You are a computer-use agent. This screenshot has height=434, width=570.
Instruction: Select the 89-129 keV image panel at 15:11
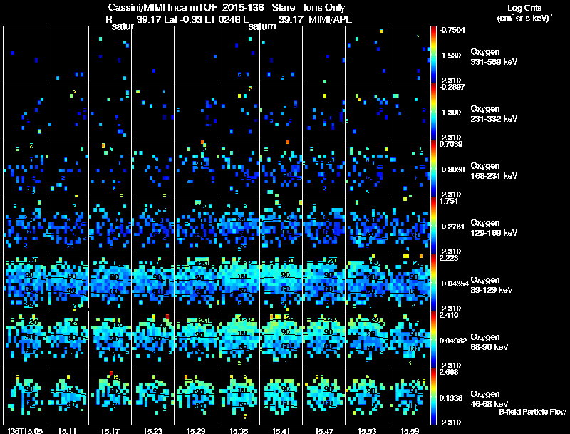[x=67, y=283]
